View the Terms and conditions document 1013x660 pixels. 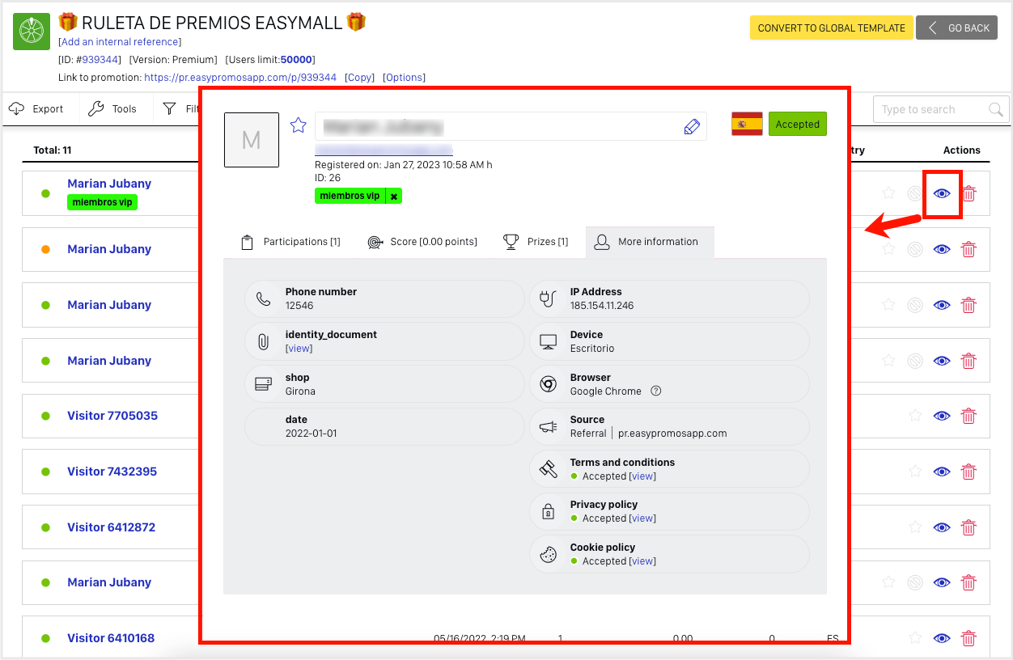[642, 476]
